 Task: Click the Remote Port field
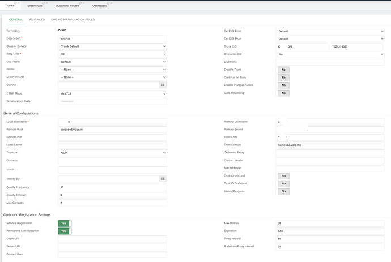tap(112, 138)
